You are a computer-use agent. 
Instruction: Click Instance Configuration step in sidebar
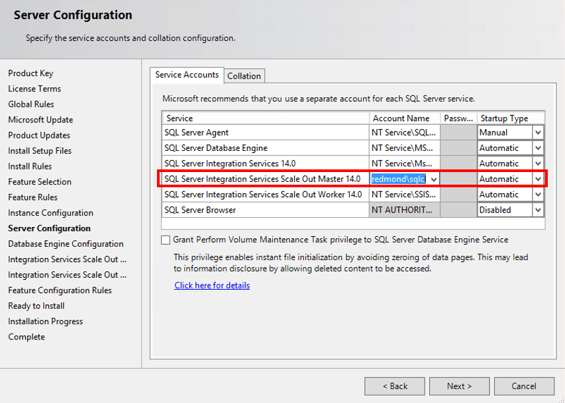[x=50, y=213]
